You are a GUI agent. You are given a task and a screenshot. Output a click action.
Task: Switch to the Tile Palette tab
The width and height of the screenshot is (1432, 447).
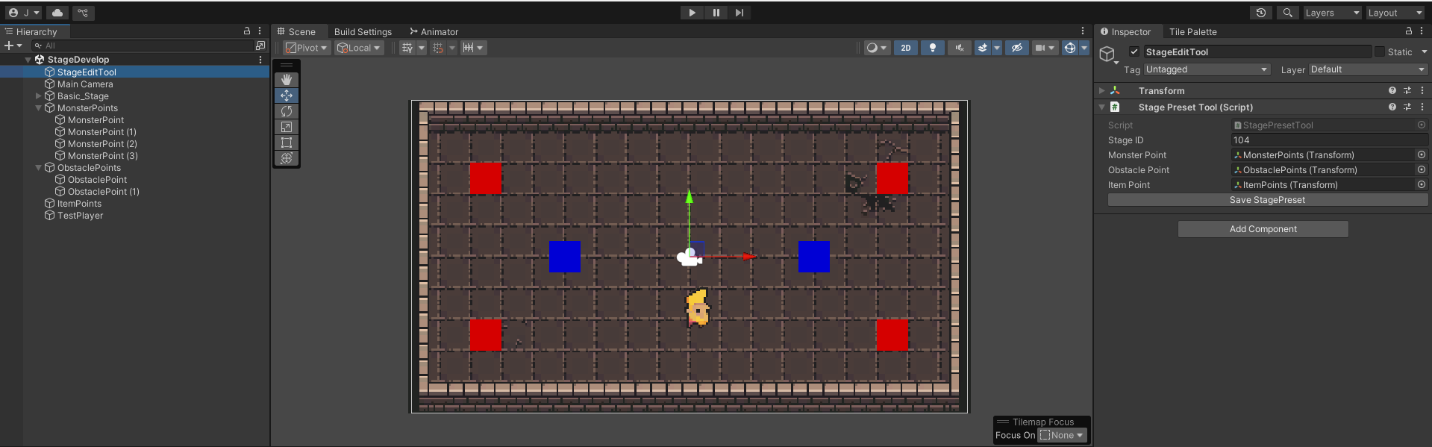pos(1192,32)
